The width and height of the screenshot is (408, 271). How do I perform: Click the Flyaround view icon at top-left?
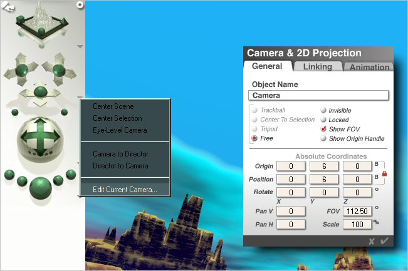(8, 7)
